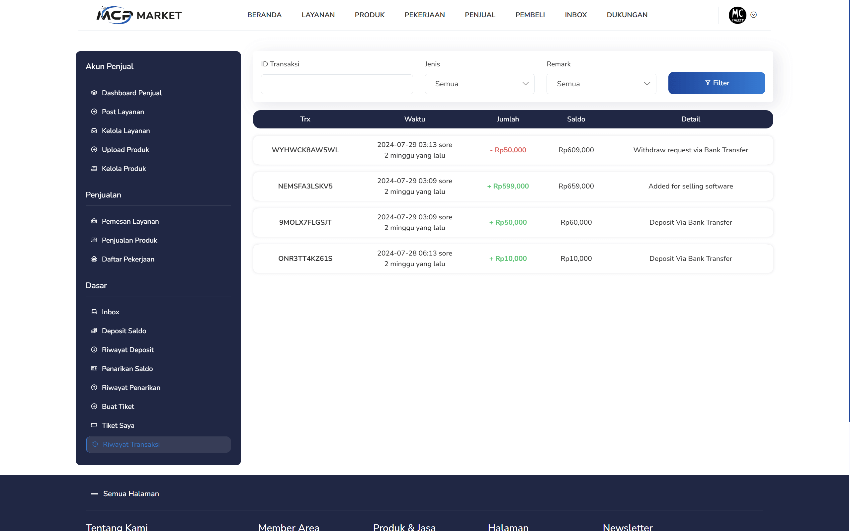Screen dimensions: 850x531
Task: Select the Riwayat Deposit clock icon
Action: pyautogui.click(x=94, y=349)
